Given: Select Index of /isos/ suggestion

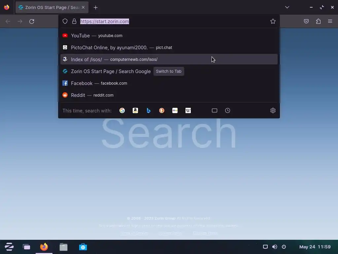Looking at the screenshot, I should coord(169,60).
